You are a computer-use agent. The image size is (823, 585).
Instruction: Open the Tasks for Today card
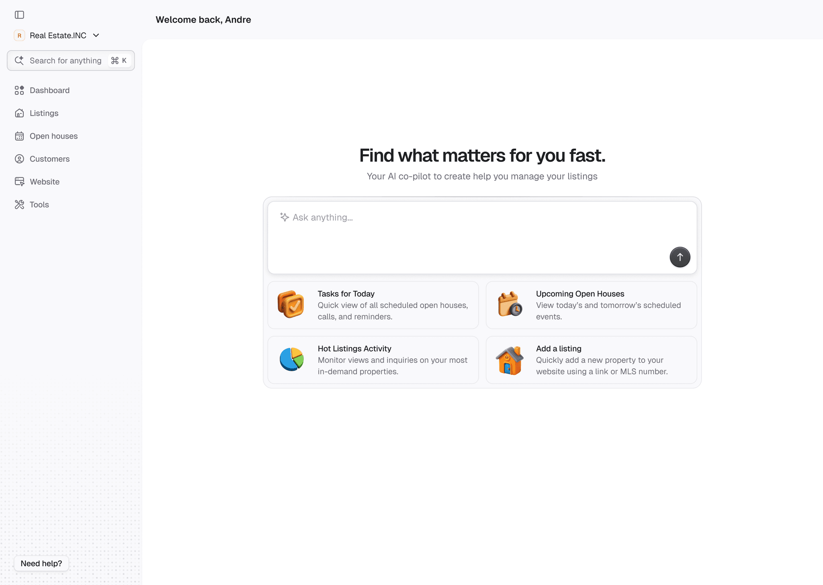(373, 305)
